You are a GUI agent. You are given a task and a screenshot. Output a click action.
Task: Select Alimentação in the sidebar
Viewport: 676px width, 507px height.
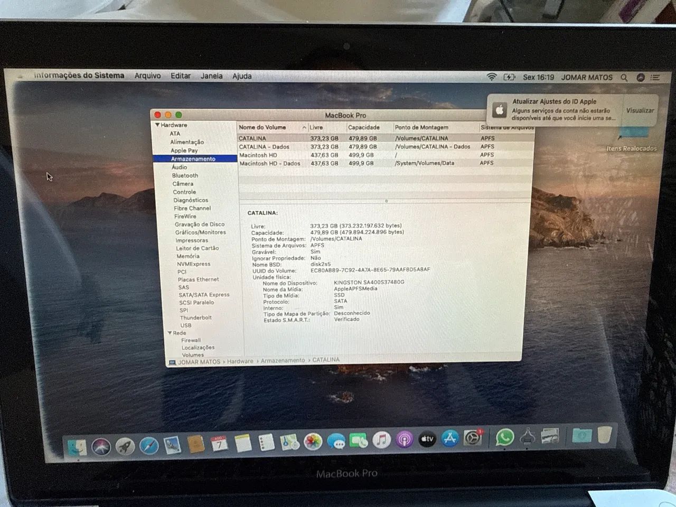point(187,142)
